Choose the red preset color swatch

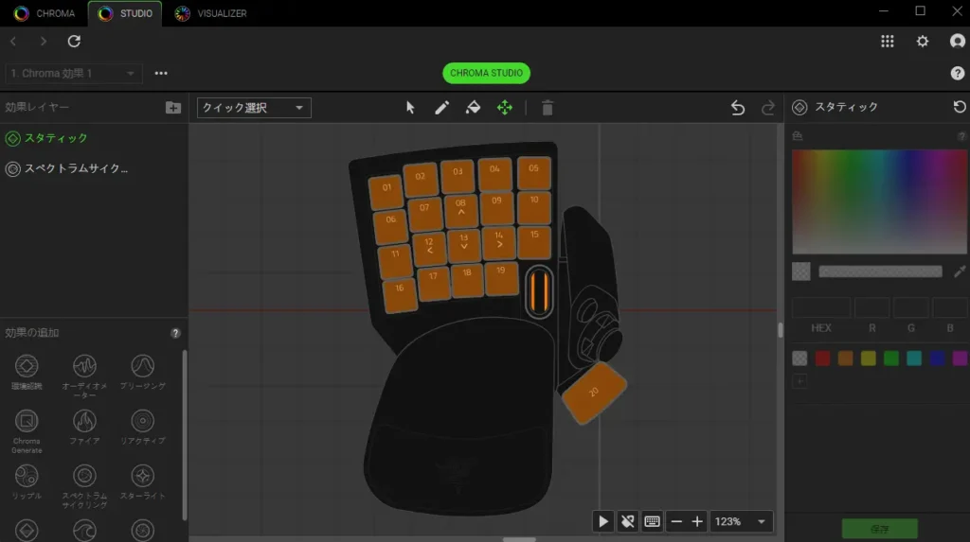click(x=822, y=358)
